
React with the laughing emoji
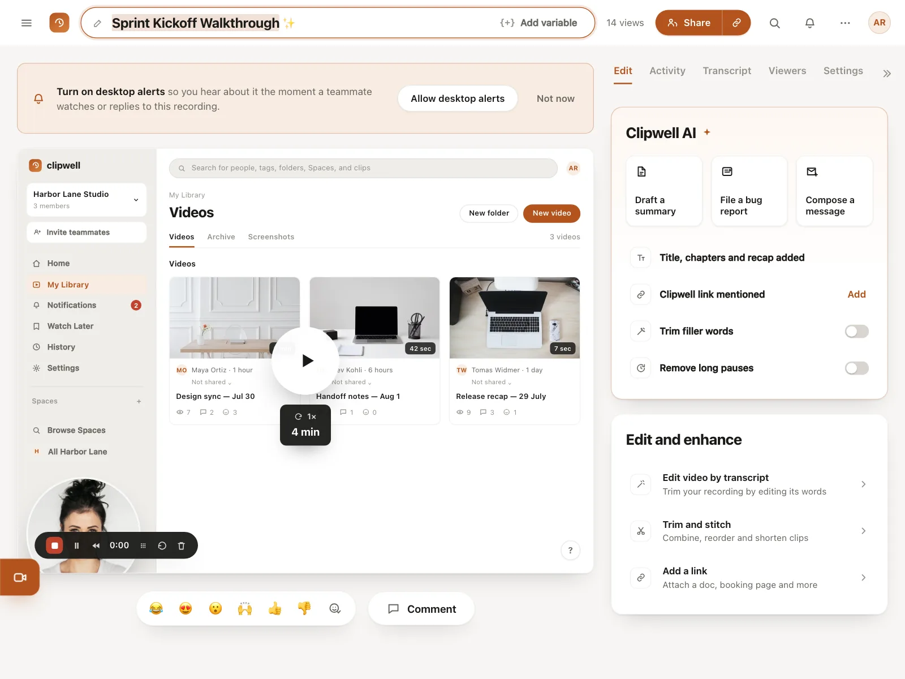tap(156, 608)
